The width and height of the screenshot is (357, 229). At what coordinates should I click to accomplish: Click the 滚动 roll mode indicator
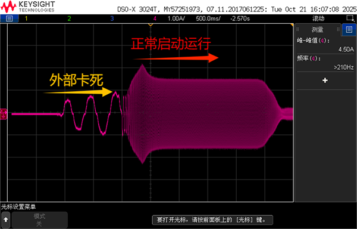[x=318, y=18]
